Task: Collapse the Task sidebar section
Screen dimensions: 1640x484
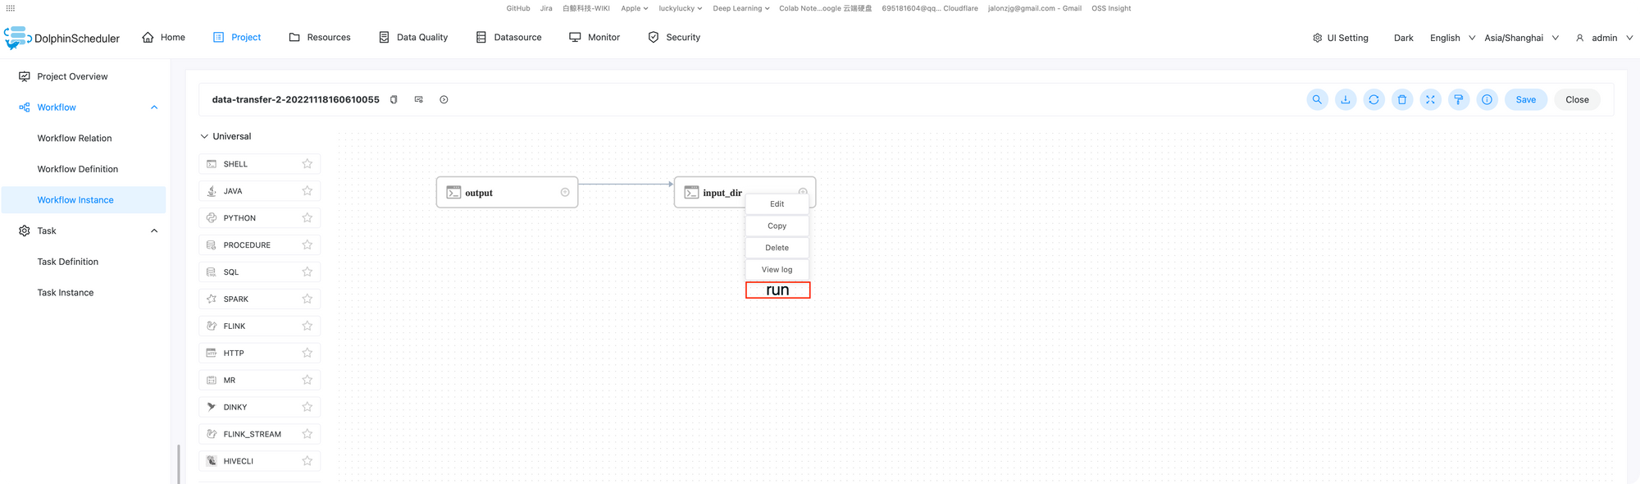Action: pyautogui.click(x=154, y=231)
